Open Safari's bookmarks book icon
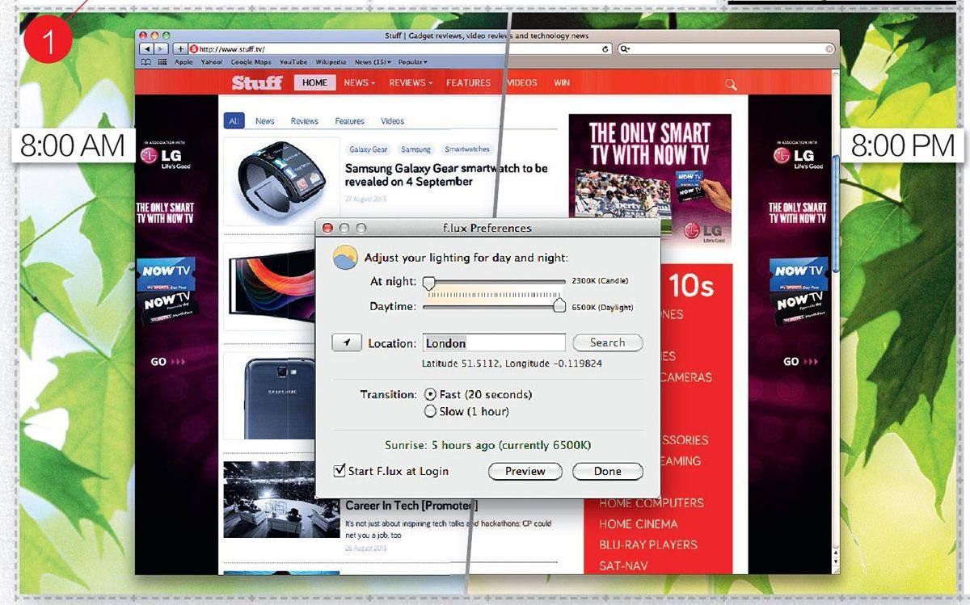Screen dimensions: 970x605 pyautogui.click(x=146, y=62)
